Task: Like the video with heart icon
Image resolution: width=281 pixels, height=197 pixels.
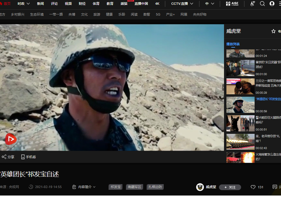Action: coord(253,187)
